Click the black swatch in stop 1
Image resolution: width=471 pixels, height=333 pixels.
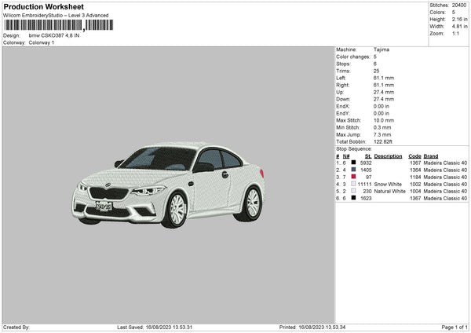[353, 163]
